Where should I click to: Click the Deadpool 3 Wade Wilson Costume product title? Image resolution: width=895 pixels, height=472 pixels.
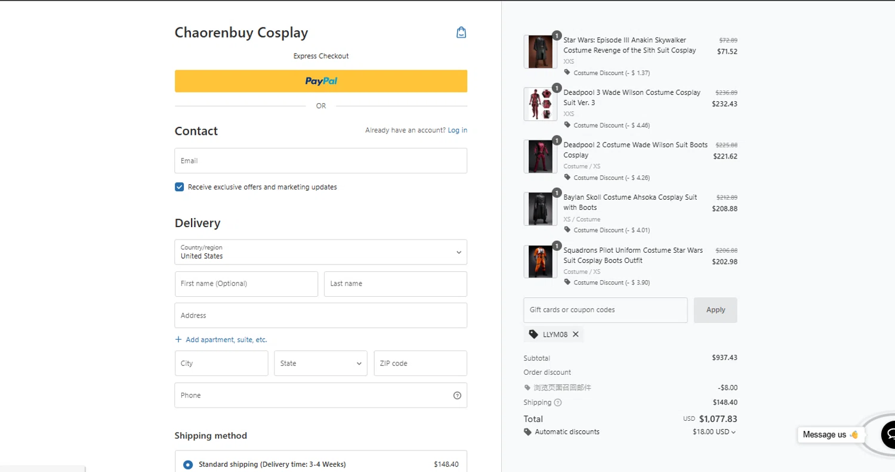632,98
